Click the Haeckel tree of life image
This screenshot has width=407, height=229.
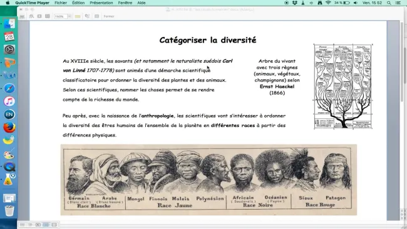click(x=343, y=86)
